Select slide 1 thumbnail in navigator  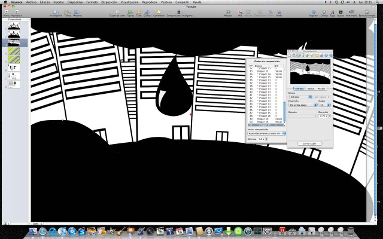click(x=14, y=26)
